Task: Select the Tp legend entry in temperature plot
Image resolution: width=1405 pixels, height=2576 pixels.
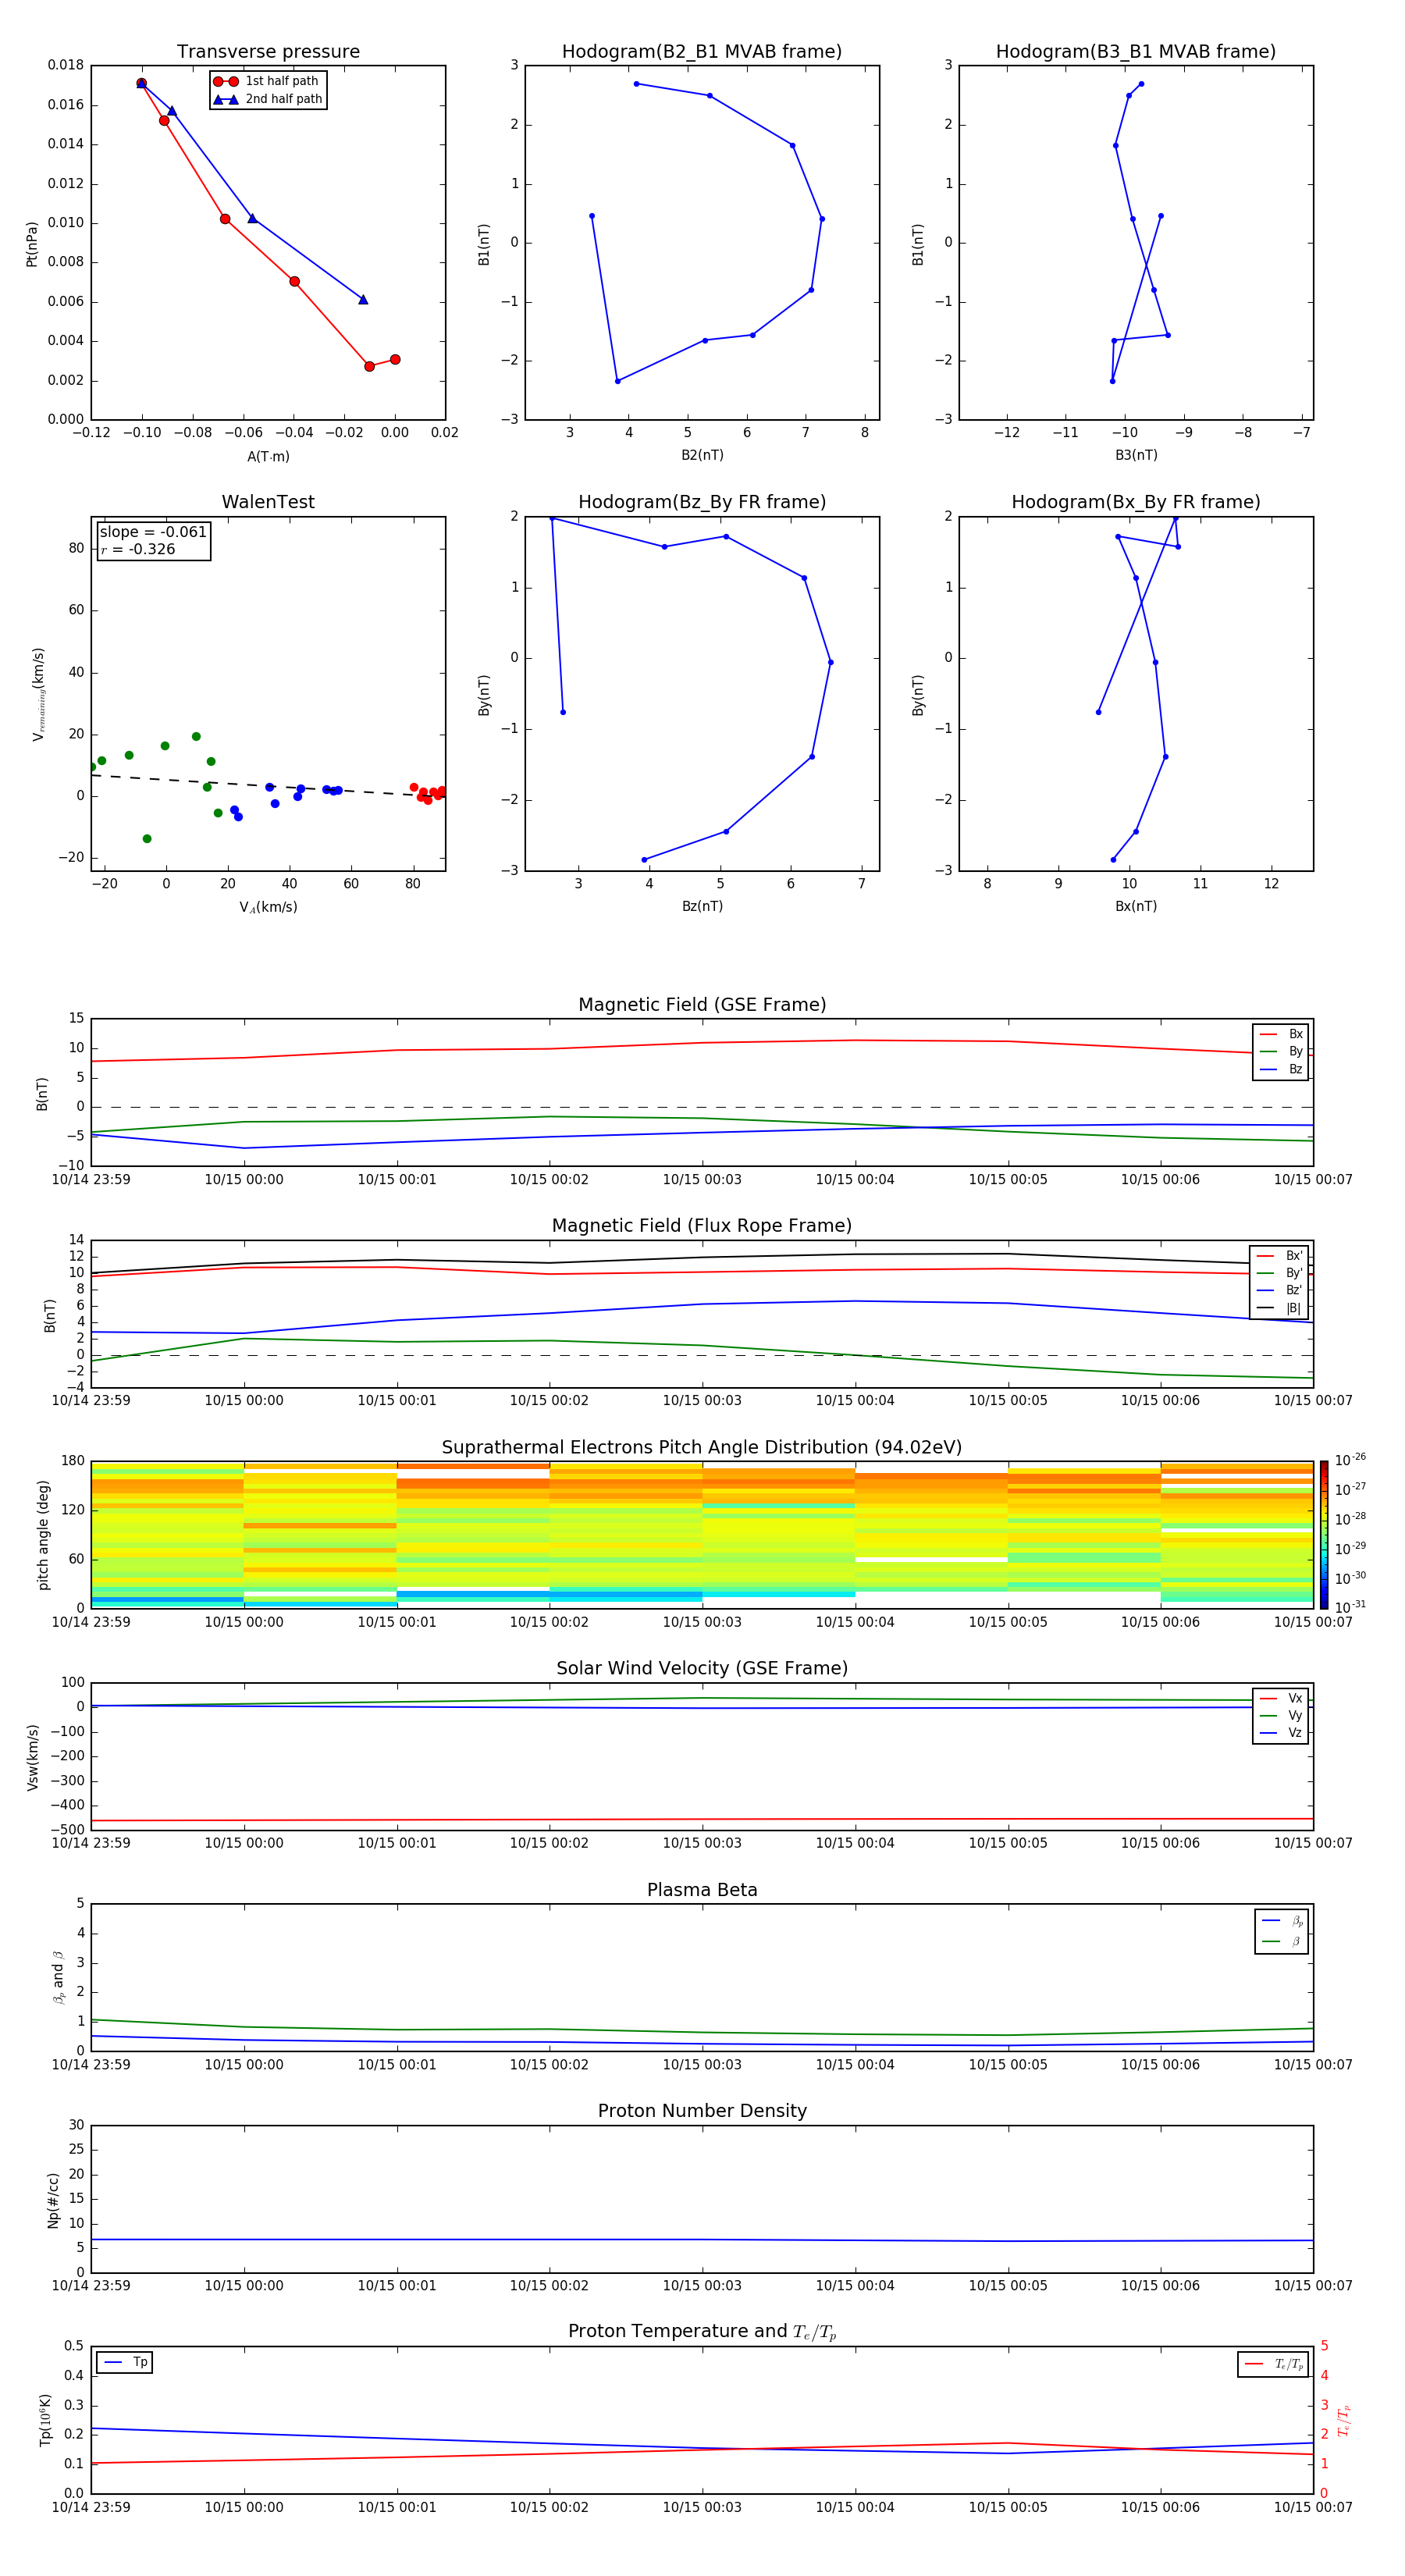Action: 125,2362
